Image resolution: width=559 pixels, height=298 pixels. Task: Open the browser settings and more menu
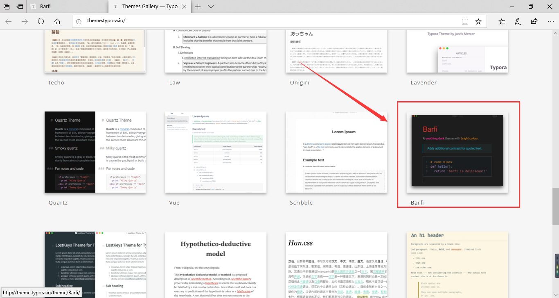click(x=550, y=21)
